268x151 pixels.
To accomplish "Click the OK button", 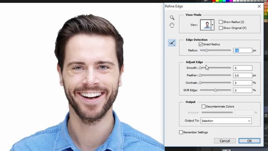I will [x=250, y=141].
